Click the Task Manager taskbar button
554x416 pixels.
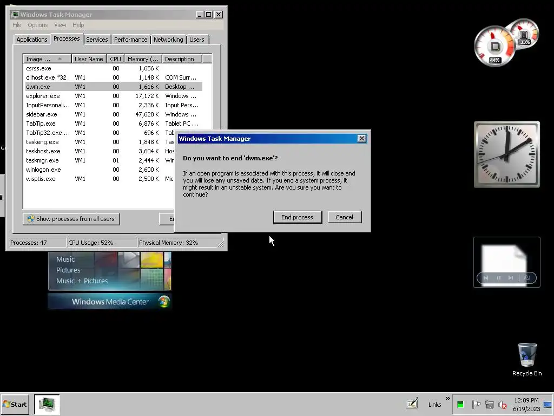tap(47, 404)
